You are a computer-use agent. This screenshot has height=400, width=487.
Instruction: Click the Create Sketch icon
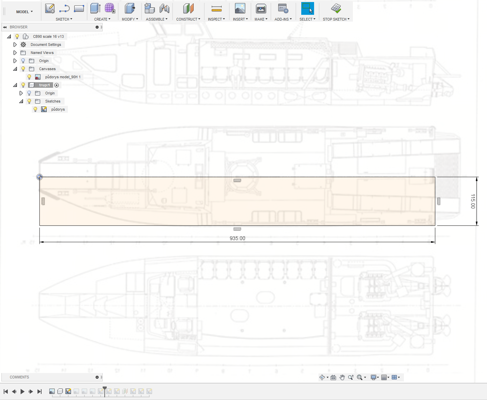(x=50, y=8)
